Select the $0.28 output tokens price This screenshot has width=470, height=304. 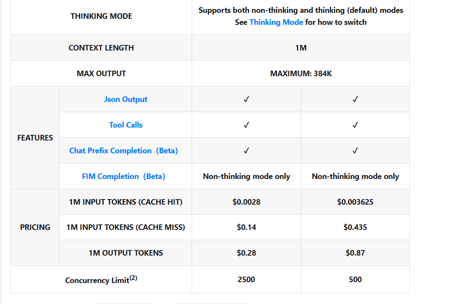point(247,253)
